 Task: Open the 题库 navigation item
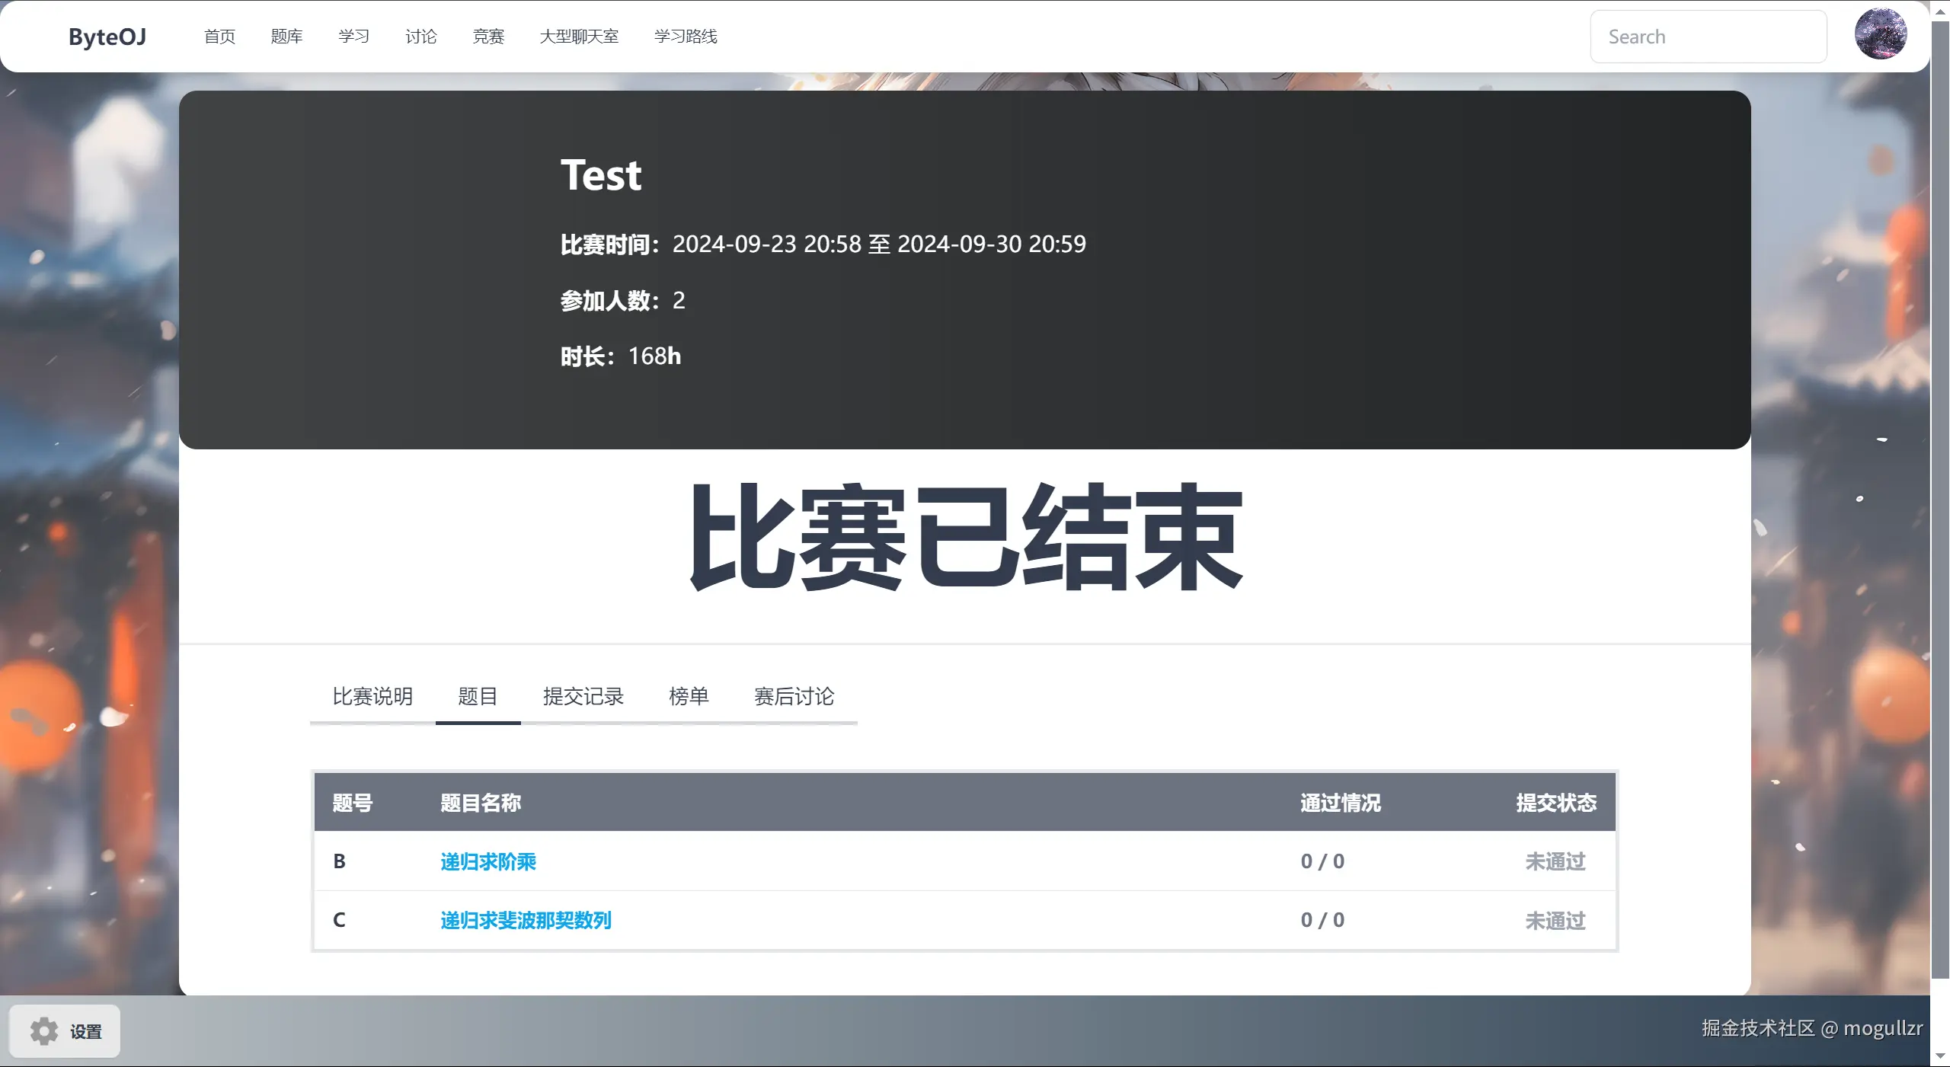pyautogui.click(x=286, y=36)
